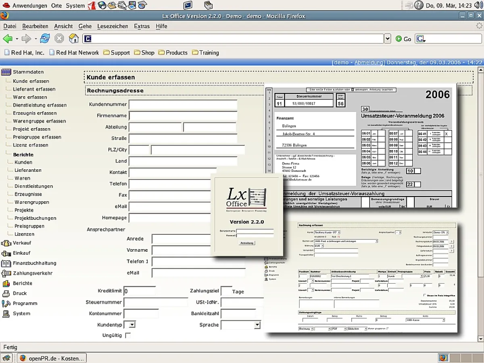Click the Finanzbuchhaltung ledger icon
The width and height of the screenshot is (484, 363).
point(6,263)
